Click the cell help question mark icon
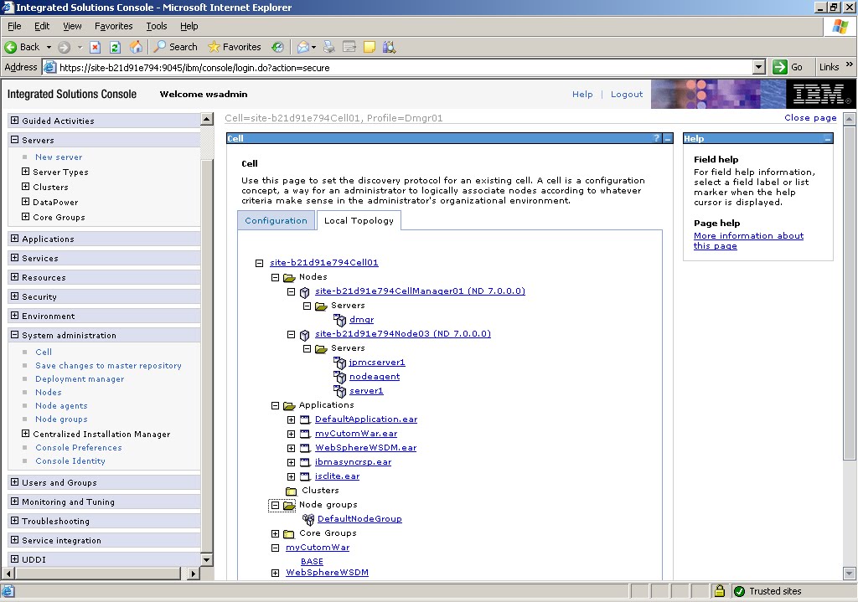Image resolution: width=858 pixels, height=602 pixels. coord(657,138)
